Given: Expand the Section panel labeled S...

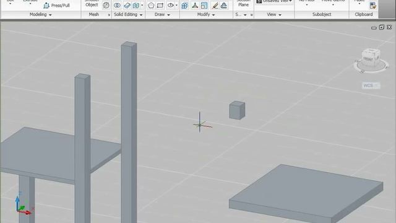Looking at the screenshot, I should coord(241,15).
